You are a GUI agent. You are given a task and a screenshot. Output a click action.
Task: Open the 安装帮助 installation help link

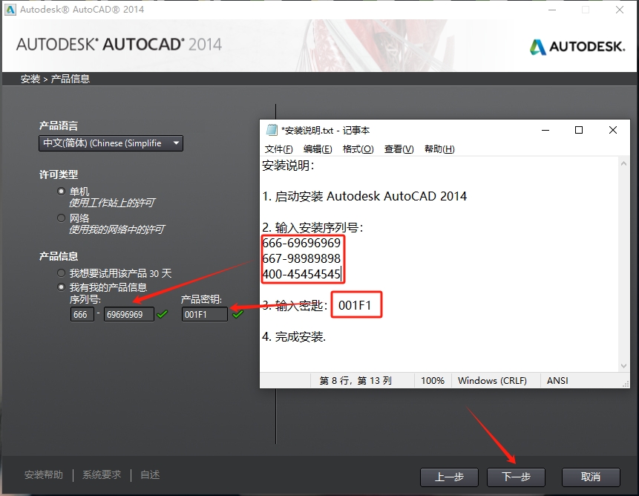pyautogui.click(x=44, y=474)
